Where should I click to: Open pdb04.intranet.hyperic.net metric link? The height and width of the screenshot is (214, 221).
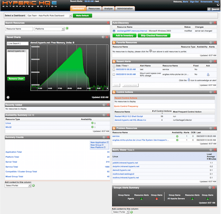(125, 163)
